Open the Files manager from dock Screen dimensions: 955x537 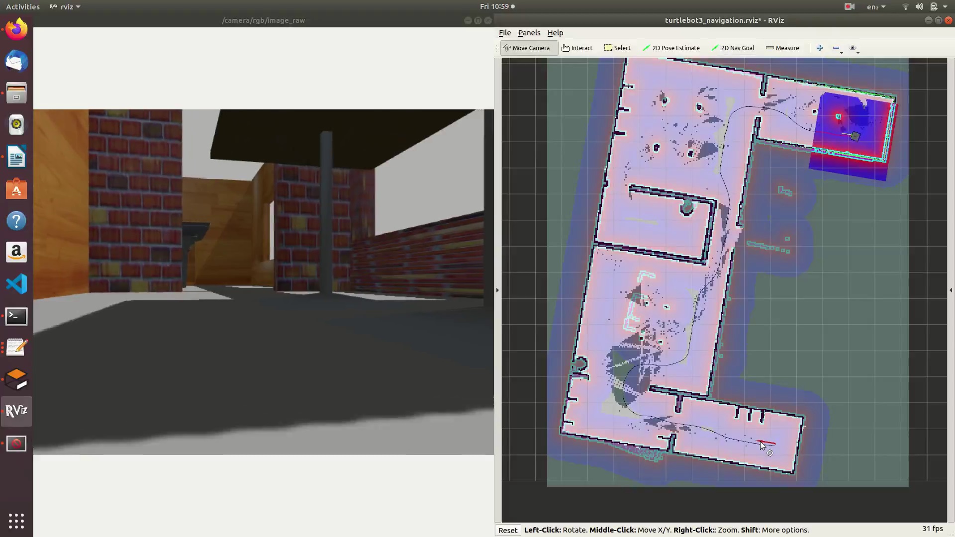pyautogui.click(x=16, y=93)
